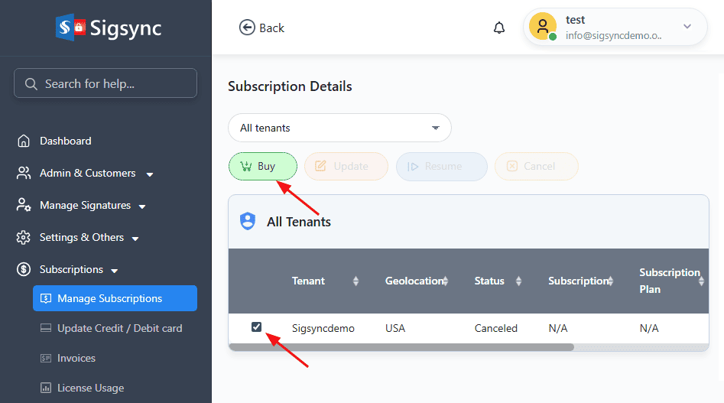The width and height of the screenshot is (724, 403).
Task: Select Manage Subscriptions menu item
Action: [x=115, y=298]
